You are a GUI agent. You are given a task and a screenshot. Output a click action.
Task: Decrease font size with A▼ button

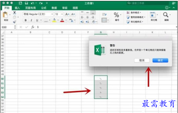point(73,14)
